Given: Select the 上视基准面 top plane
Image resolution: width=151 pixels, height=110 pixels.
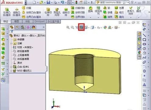Looking at the screenshot, I should [21, 55].
